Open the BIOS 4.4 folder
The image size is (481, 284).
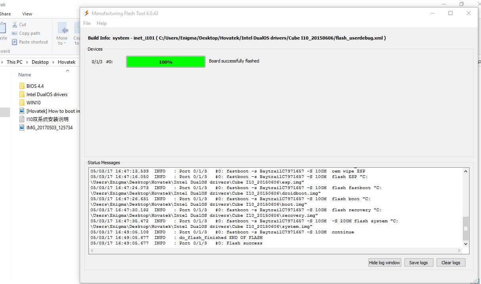(x=35, y=86)
